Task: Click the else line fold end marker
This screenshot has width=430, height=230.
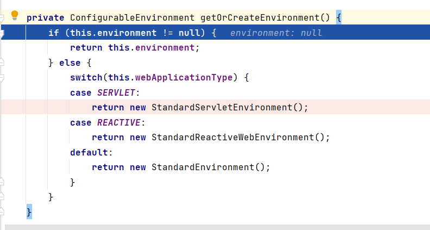Action: [x=2, y=62]
